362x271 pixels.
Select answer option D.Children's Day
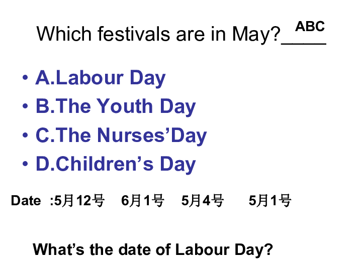[116, 164]
